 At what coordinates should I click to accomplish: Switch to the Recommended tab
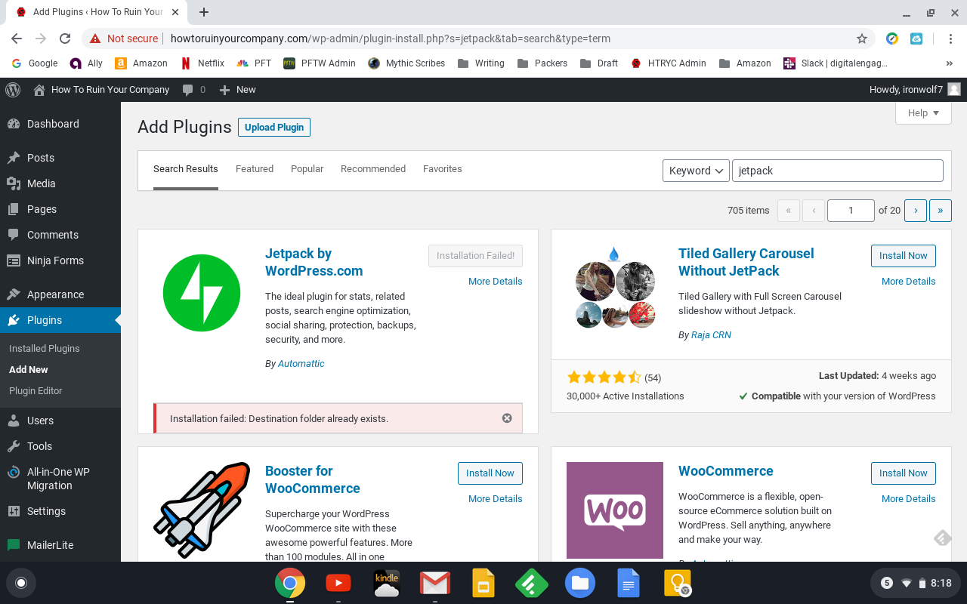[x=373, y=169]
